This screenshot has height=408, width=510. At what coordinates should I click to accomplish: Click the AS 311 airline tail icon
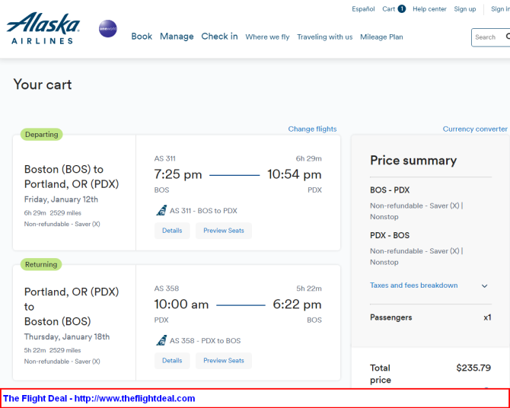tap(161, 211)
